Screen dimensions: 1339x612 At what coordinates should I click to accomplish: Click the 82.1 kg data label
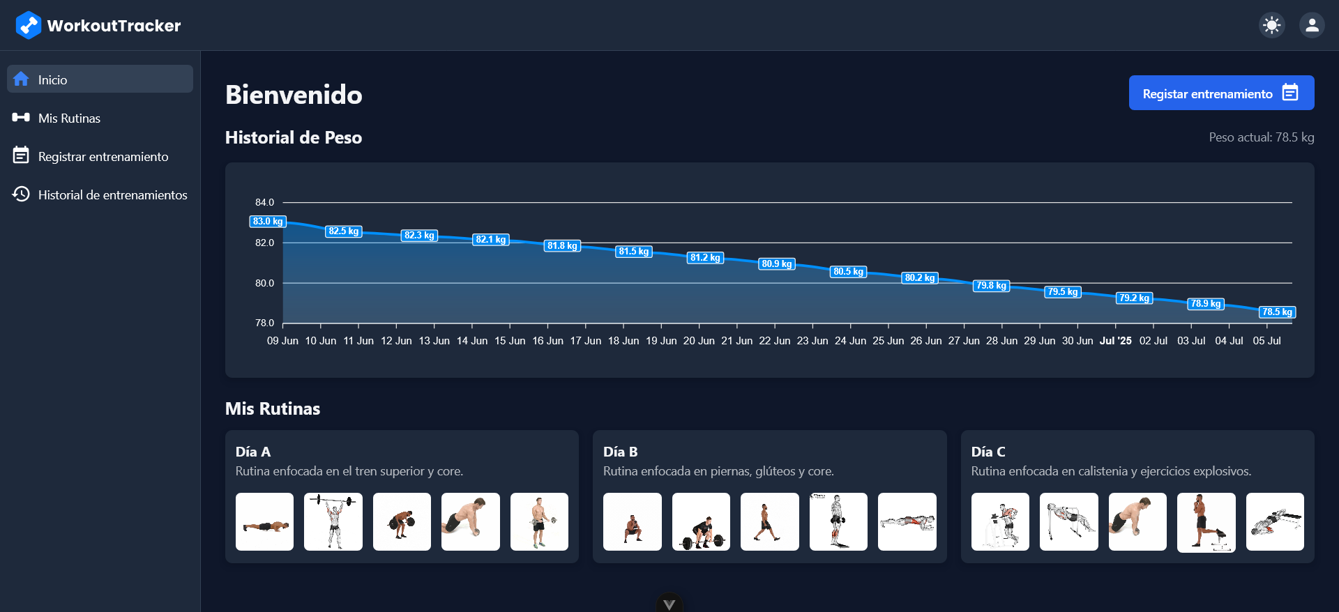click(x=491, y=239)
